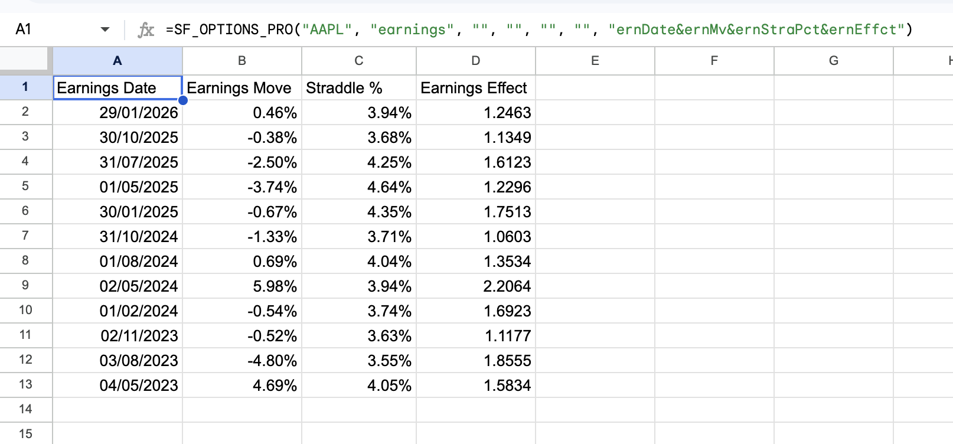Click the Earnings Effect header cell
The height and width of the screenshot is (444, 953).
[476, 87]
